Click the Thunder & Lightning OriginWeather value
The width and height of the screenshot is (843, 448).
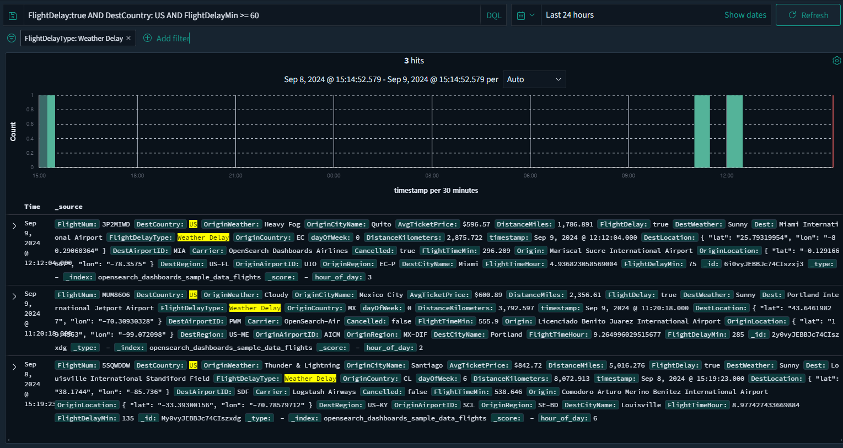pos(302,365)
